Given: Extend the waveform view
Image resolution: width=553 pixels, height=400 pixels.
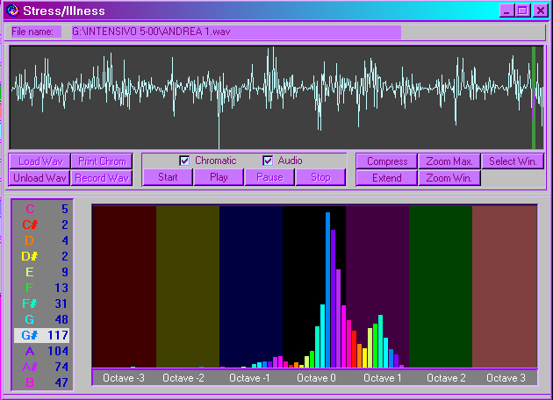Looking at the screenshot, I should [386, 178].
